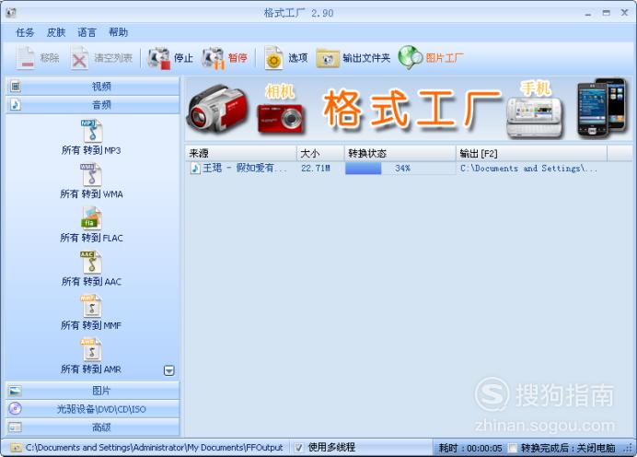Select the All to WMA icon
This screenshot has width=637, height=457.
tap(91, 174)
